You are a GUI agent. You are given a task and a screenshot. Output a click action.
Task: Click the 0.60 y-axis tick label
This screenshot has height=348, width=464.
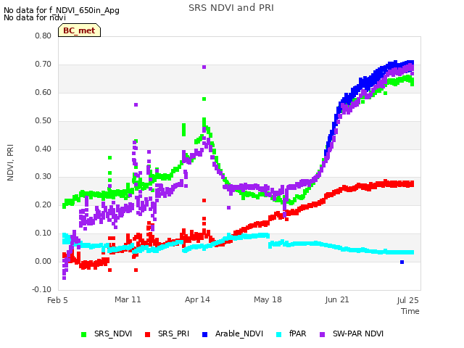coord(43,92)
